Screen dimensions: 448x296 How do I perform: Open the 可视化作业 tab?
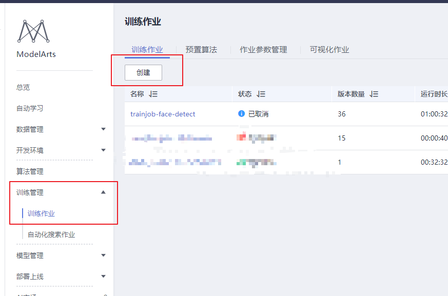(328, 49)
